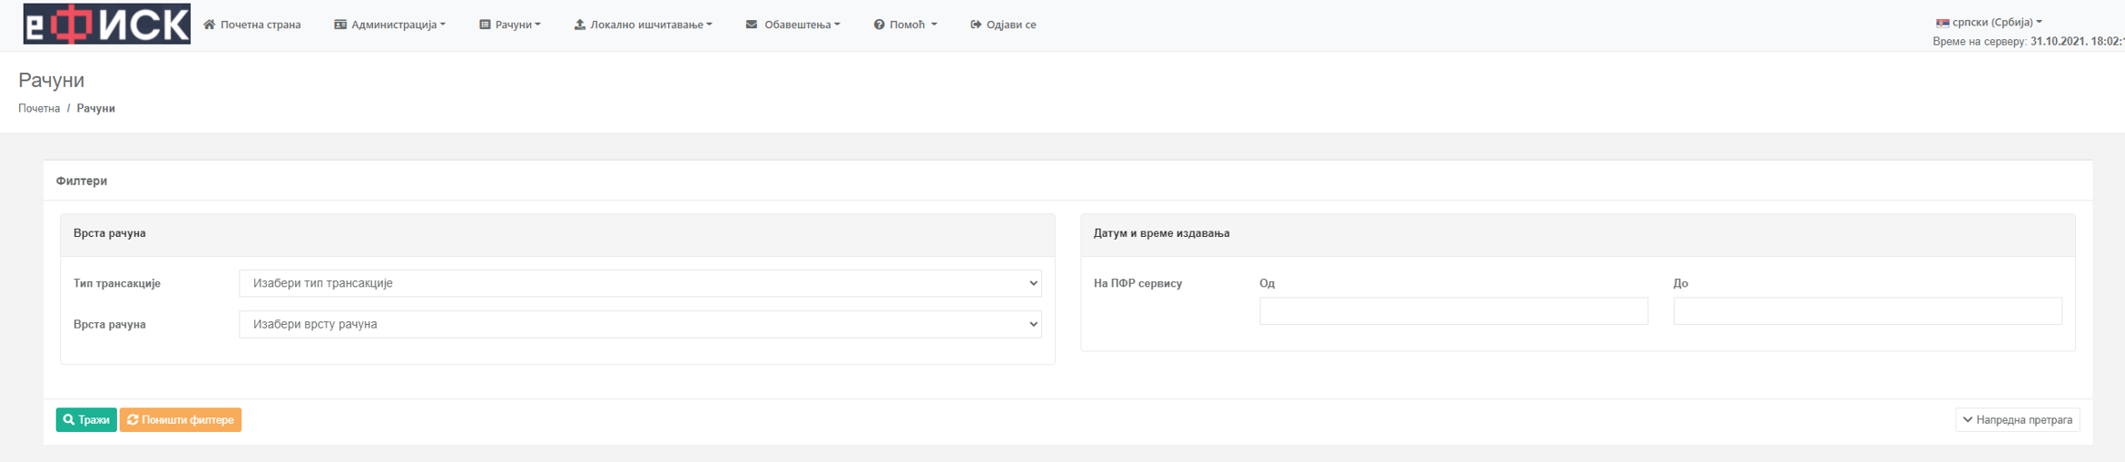Go to Почетна страна
Viewport: 2125px width, 462px height.
(252, 25)
